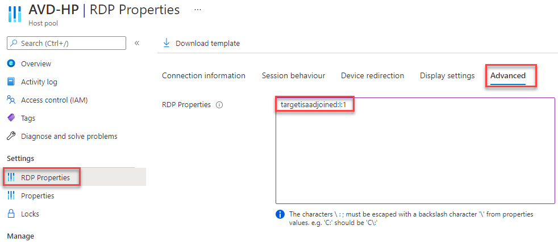The image size is (558, 242).
Task: Click the Search (Ctrl+/) field
Action: click(66, 43)
